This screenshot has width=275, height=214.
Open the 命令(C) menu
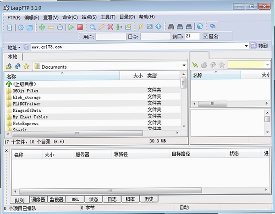(70, 17)
